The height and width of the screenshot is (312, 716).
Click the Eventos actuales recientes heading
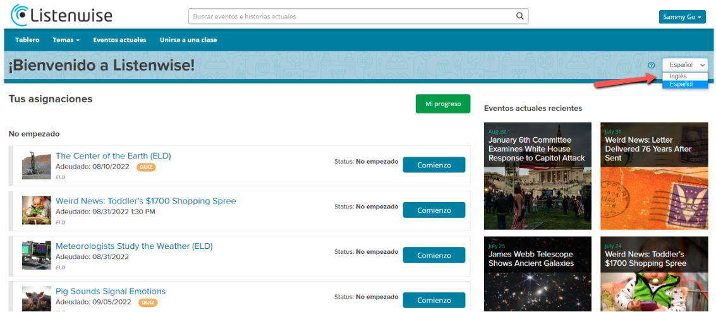[533, 109]
